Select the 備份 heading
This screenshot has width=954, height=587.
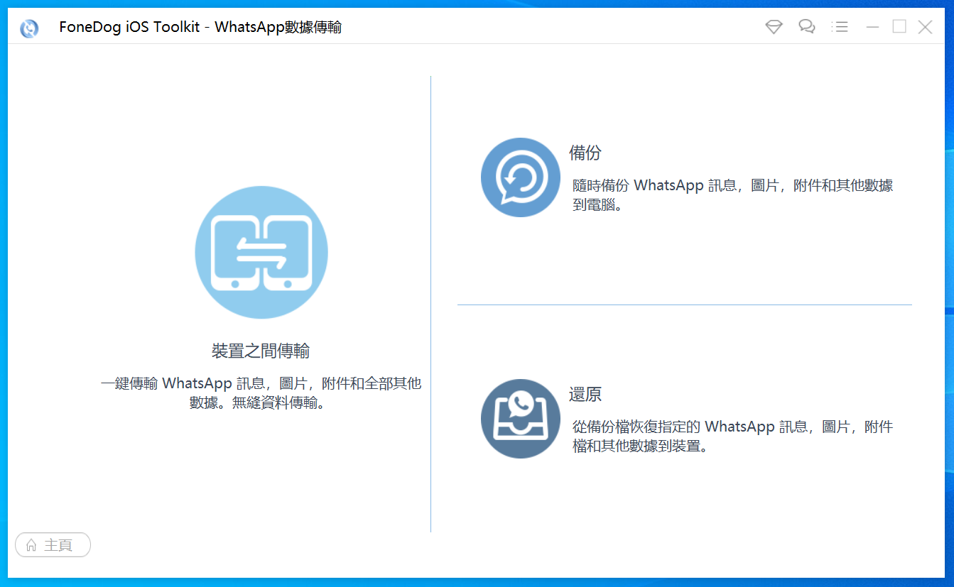[x=585, y=153]
